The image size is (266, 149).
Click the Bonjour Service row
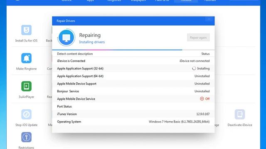tap(133, 91)
